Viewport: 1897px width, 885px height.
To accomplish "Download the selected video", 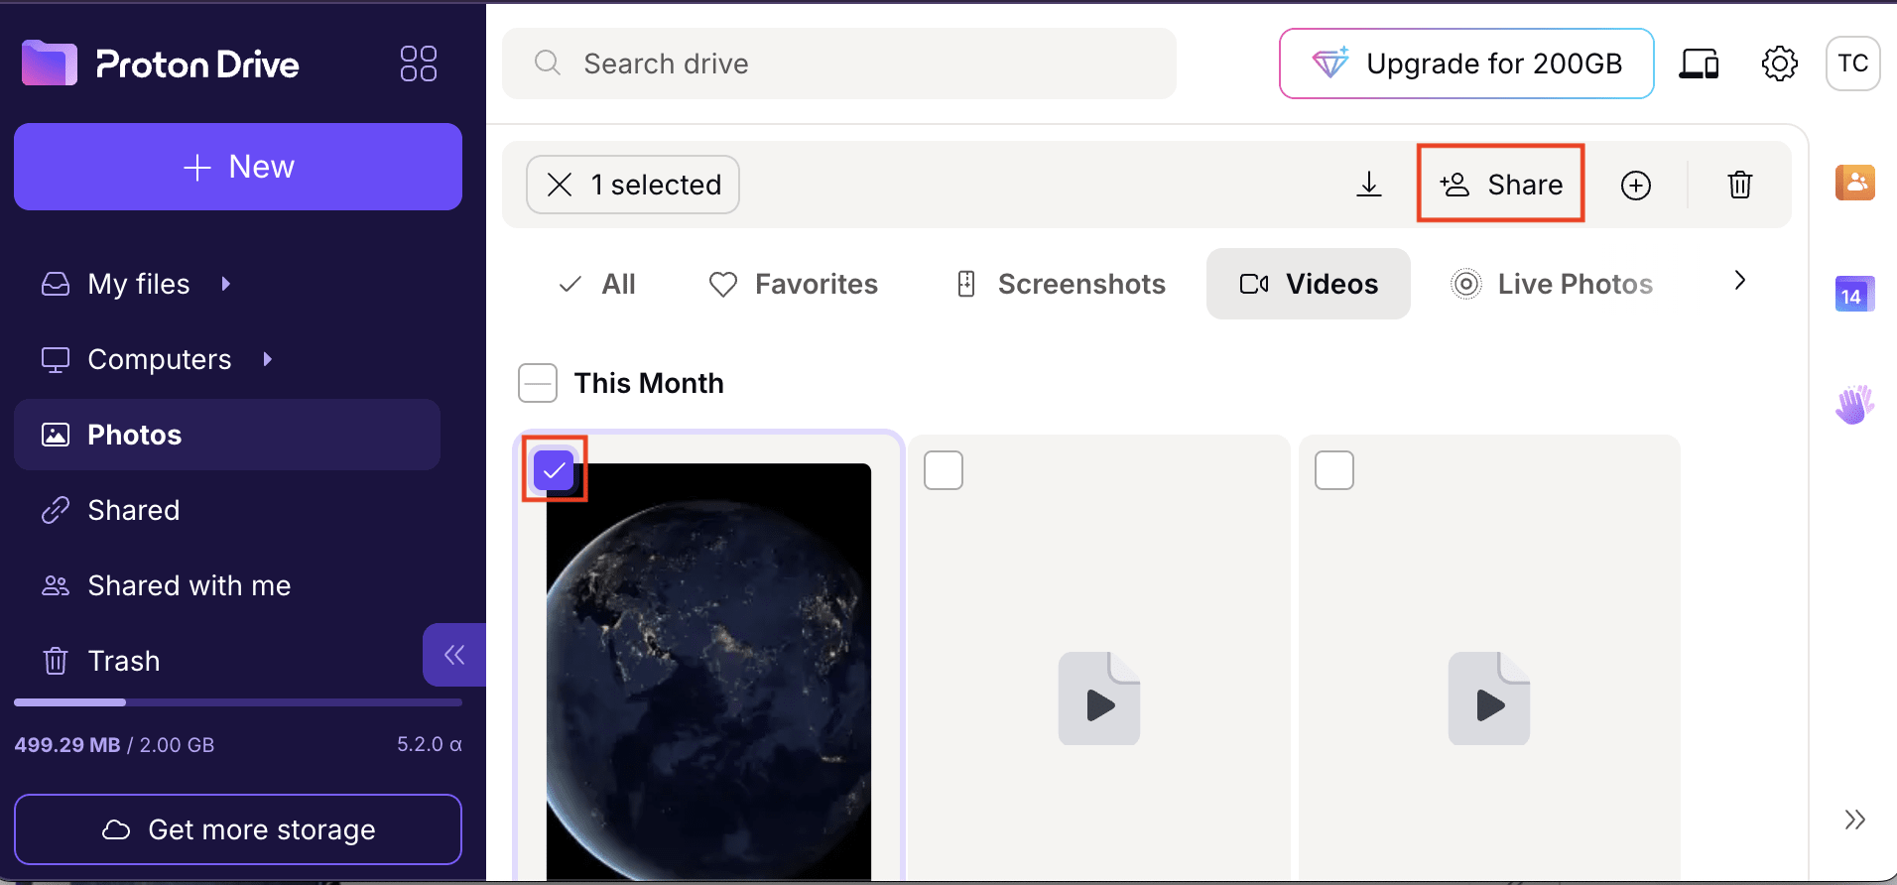I will 1369,185.
